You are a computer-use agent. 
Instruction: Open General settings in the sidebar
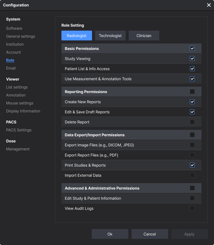20,36
